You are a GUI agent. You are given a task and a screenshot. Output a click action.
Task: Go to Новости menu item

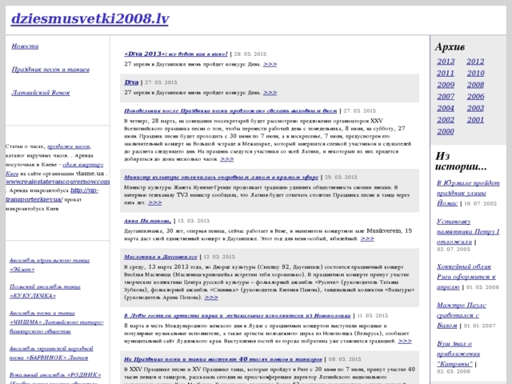25,46
